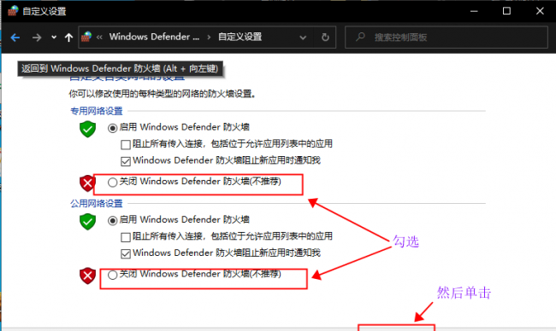This screenshot has width=556, height=331.
Task: Maximize the 自定义设置 window
Action: click(x=506, y=11)
